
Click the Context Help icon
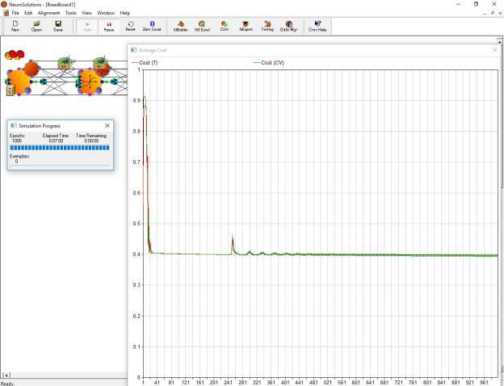coord(317,26)
